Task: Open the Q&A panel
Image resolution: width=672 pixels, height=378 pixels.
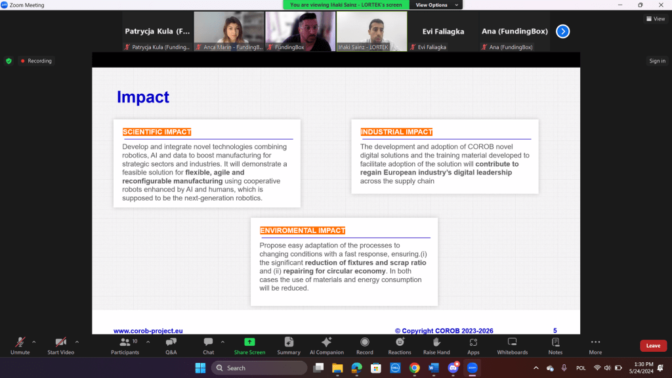Action: 171,346
